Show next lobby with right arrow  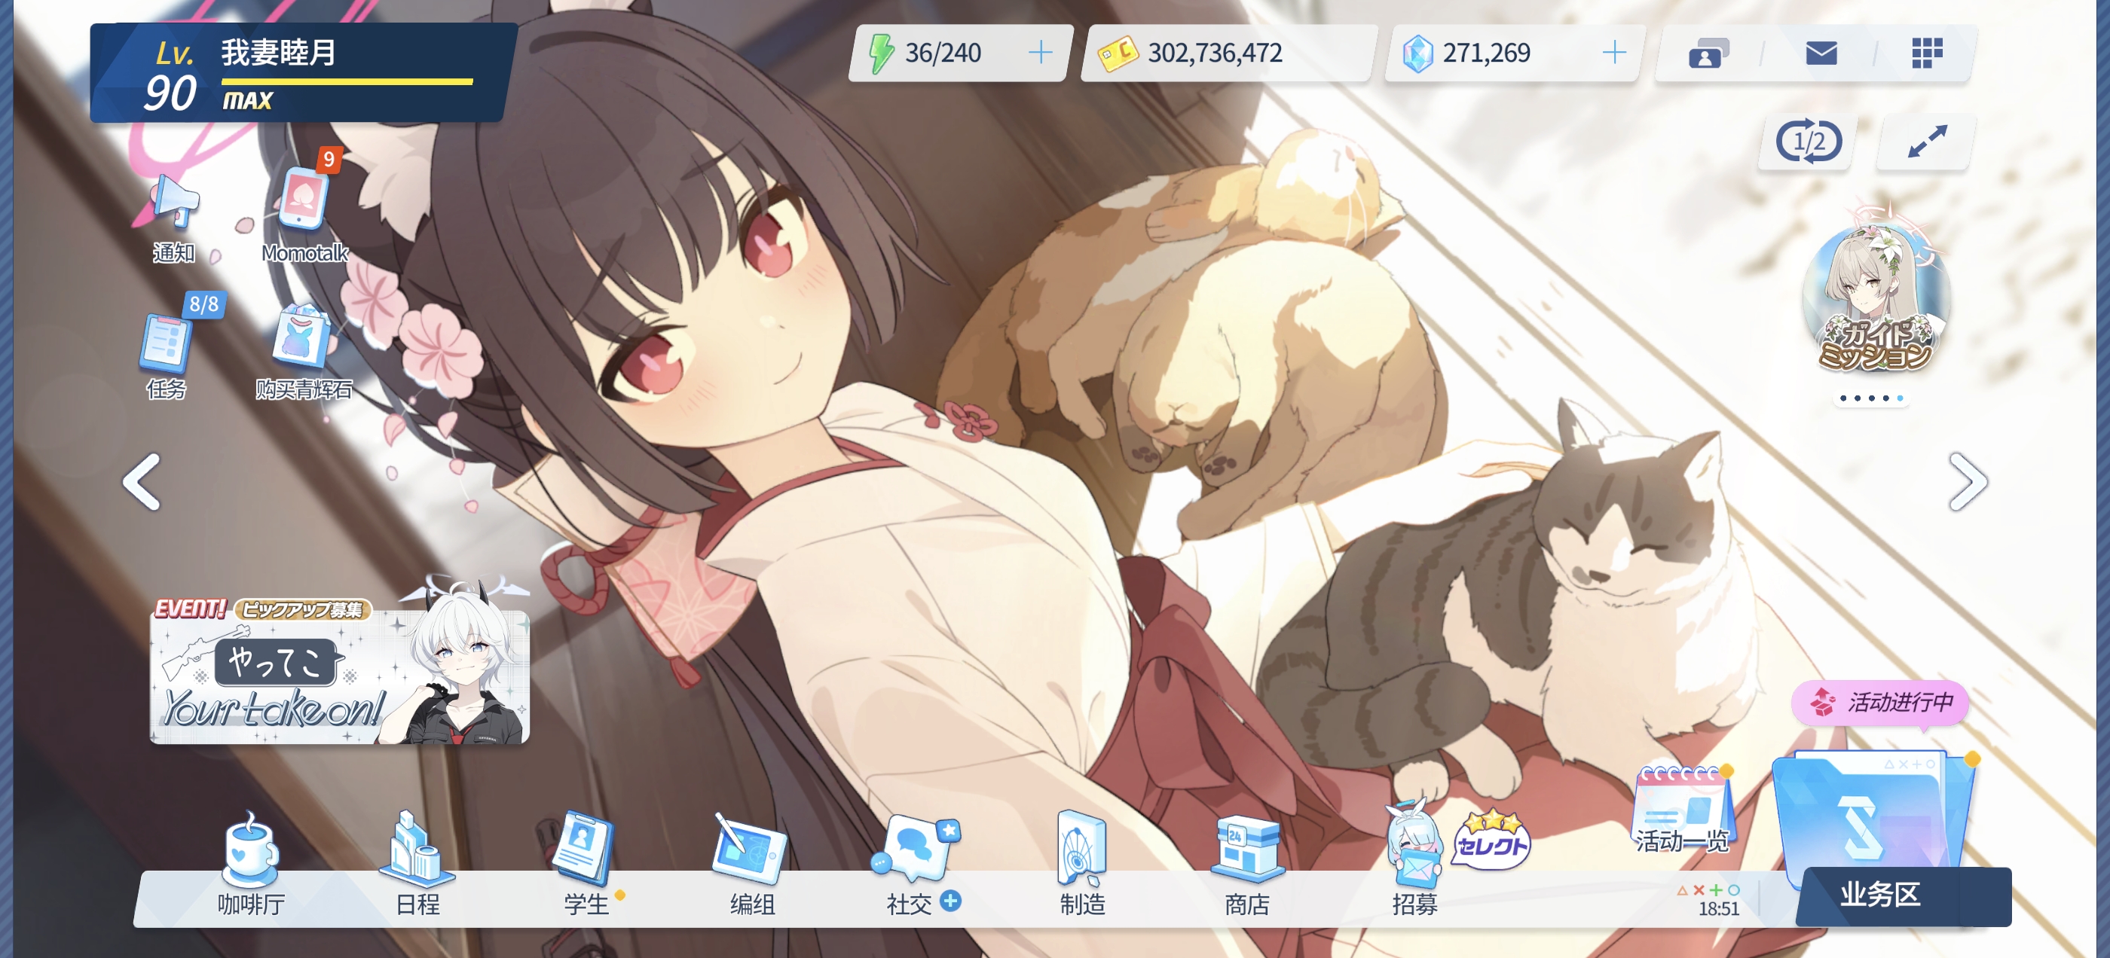[x=1968, y=482]
